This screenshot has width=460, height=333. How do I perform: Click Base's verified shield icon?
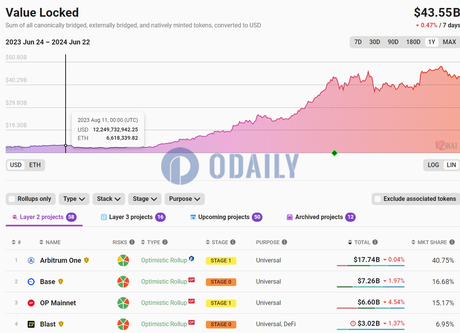click(60, 281)
